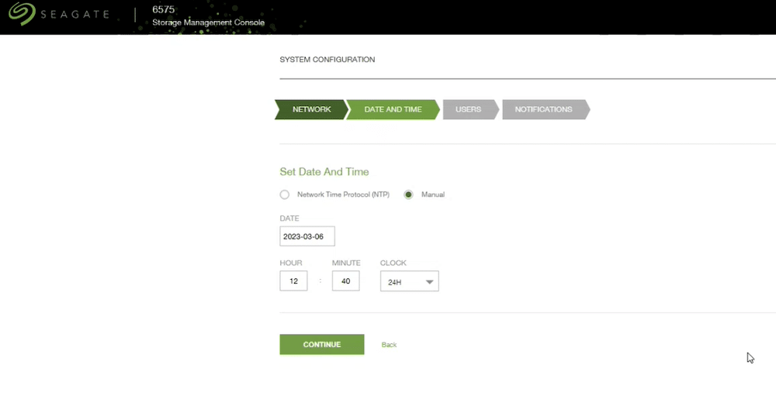Click the SYSTEM CONFIGURATION heading

[x=327, y=60]
